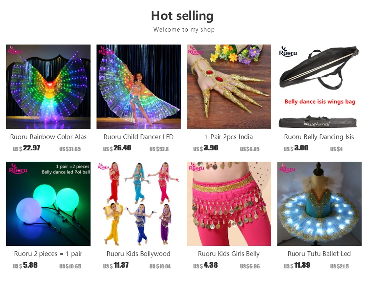Open the pink coin hip scarf image

(x=229, y=204)
